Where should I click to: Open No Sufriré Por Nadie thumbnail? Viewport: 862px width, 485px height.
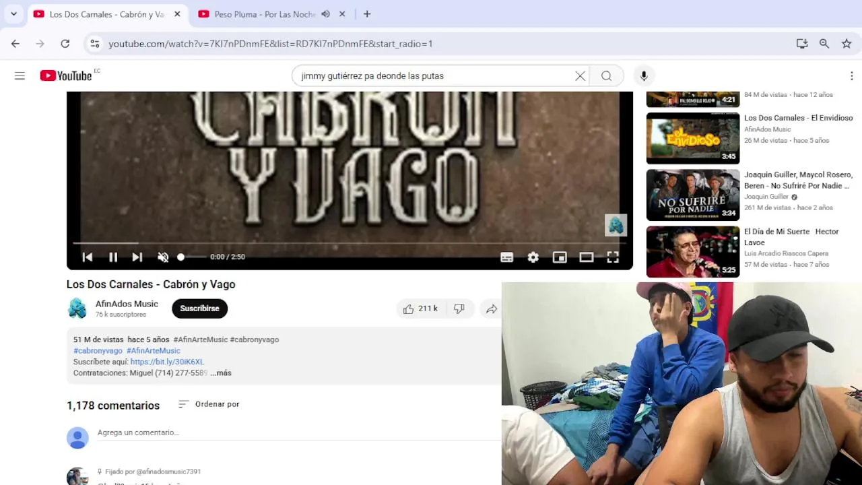click(693, 195)
